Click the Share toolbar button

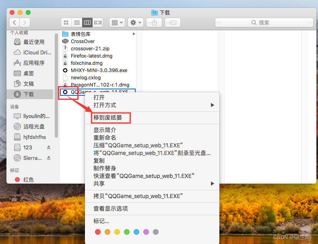point(154,23)
